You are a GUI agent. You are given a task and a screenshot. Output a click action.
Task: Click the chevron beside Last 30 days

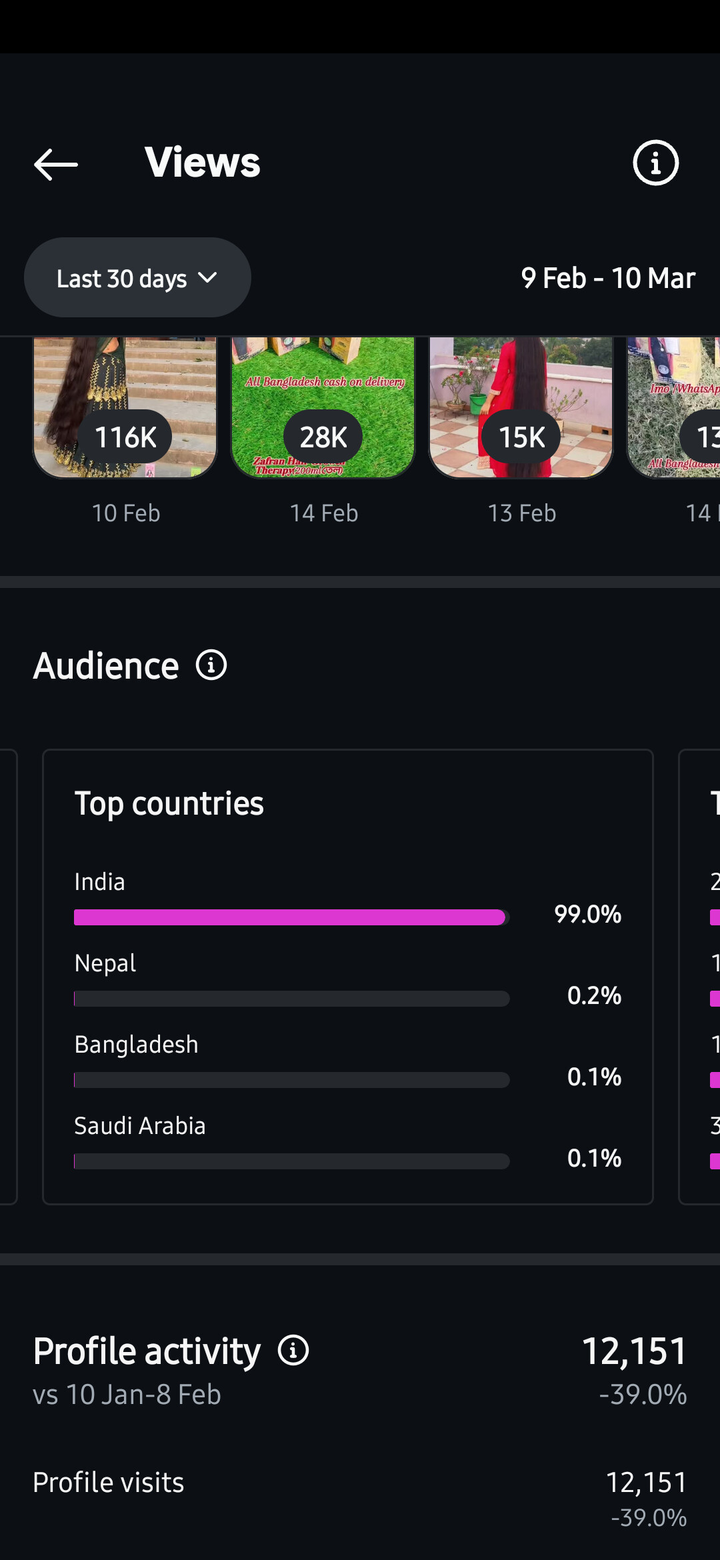click(x=208, y=277)
